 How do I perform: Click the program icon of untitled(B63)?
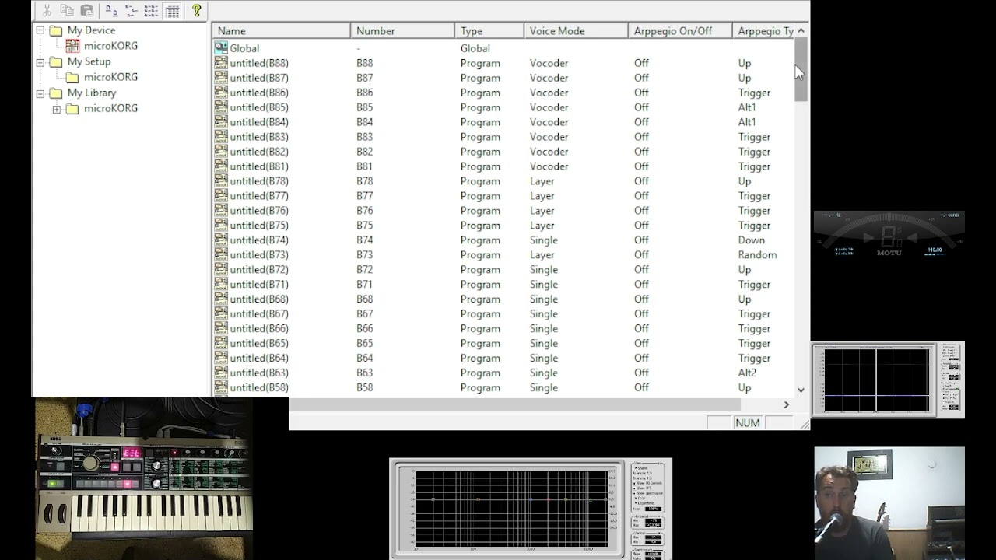221,373
